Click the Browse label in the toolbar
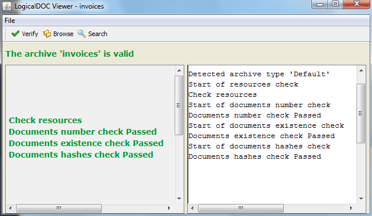The height and width of the screenshot is (216, 372). pos(64,34)
